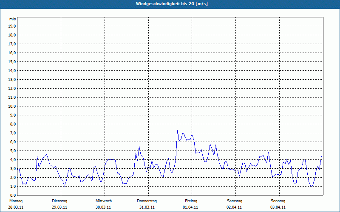Select the 7,0 y-axis tick label

coord(12,133)
